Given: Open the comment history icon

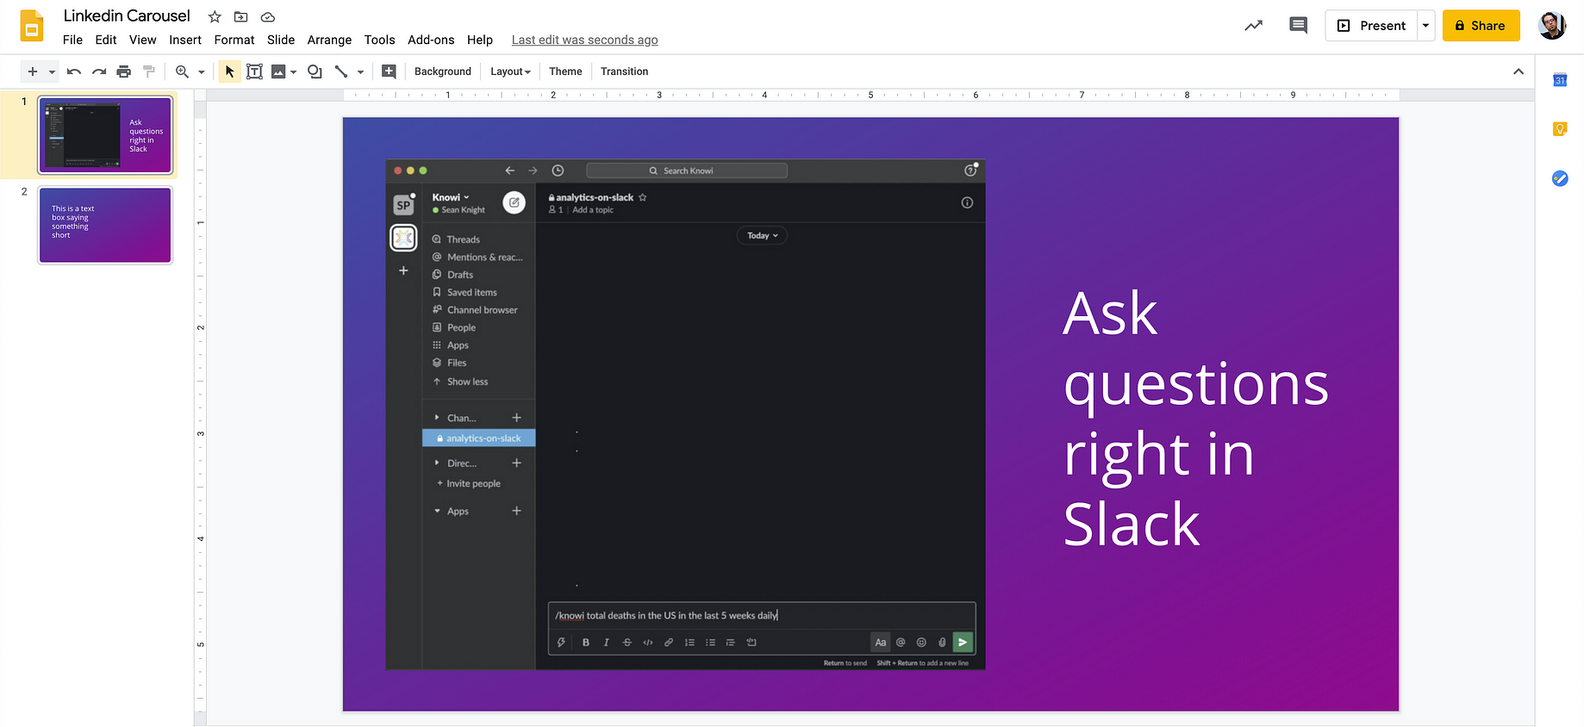Looking at the screenshot, I should 1298,26.
